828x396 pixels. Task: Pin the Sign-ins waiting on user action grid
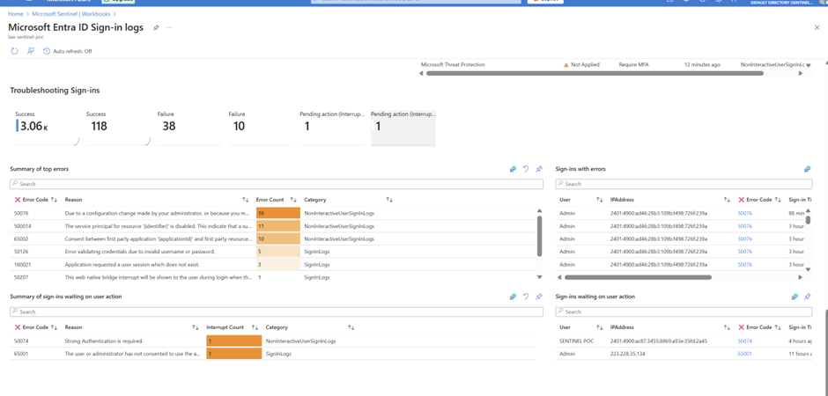807,297
